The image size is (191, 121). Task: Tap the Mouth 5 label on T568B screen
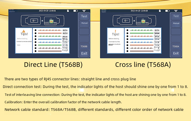click(x=65, y=41)
